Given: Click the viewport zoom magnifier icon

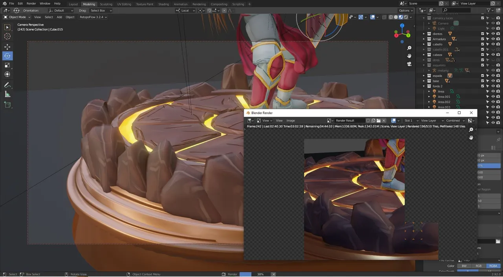Looking at the screenshot, I should click(409, 48).
